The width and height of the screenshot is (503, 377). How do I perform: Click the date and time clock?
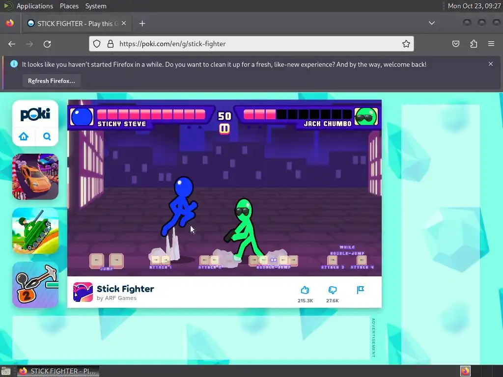[x=474, y=6]
